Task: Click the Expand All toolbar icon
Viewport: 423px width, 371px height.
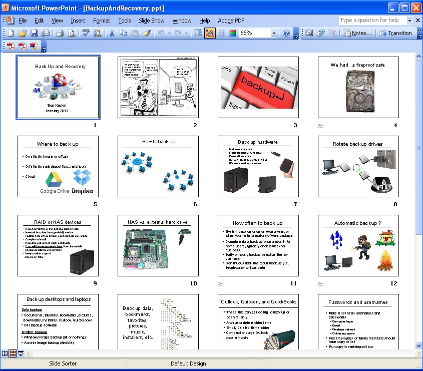Action: pos(198,33)
